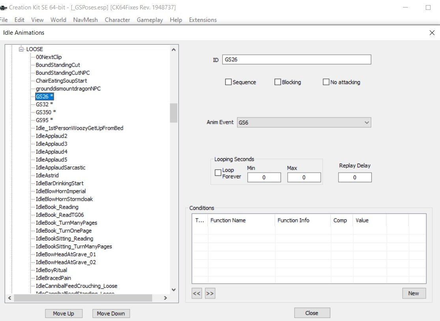Select IdleBoyRitual
The height and width of the screenshot is (321, 440).
click(51, 270)
